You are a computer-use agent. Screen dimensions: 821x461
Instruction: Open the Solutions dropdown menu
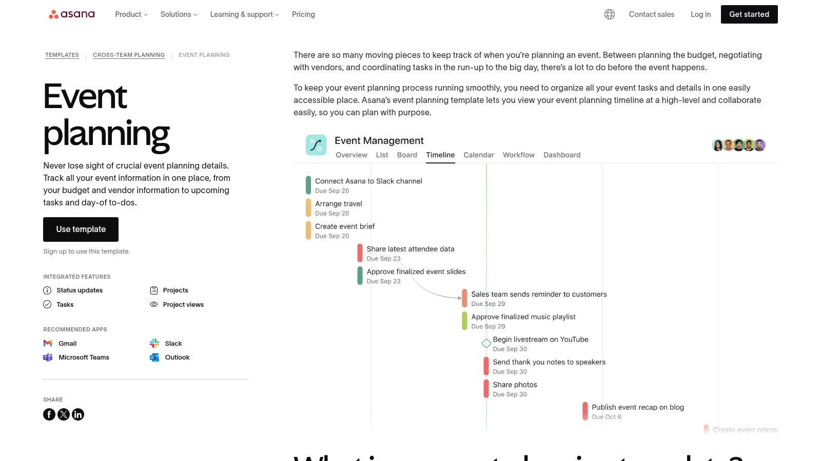[178, 14]
